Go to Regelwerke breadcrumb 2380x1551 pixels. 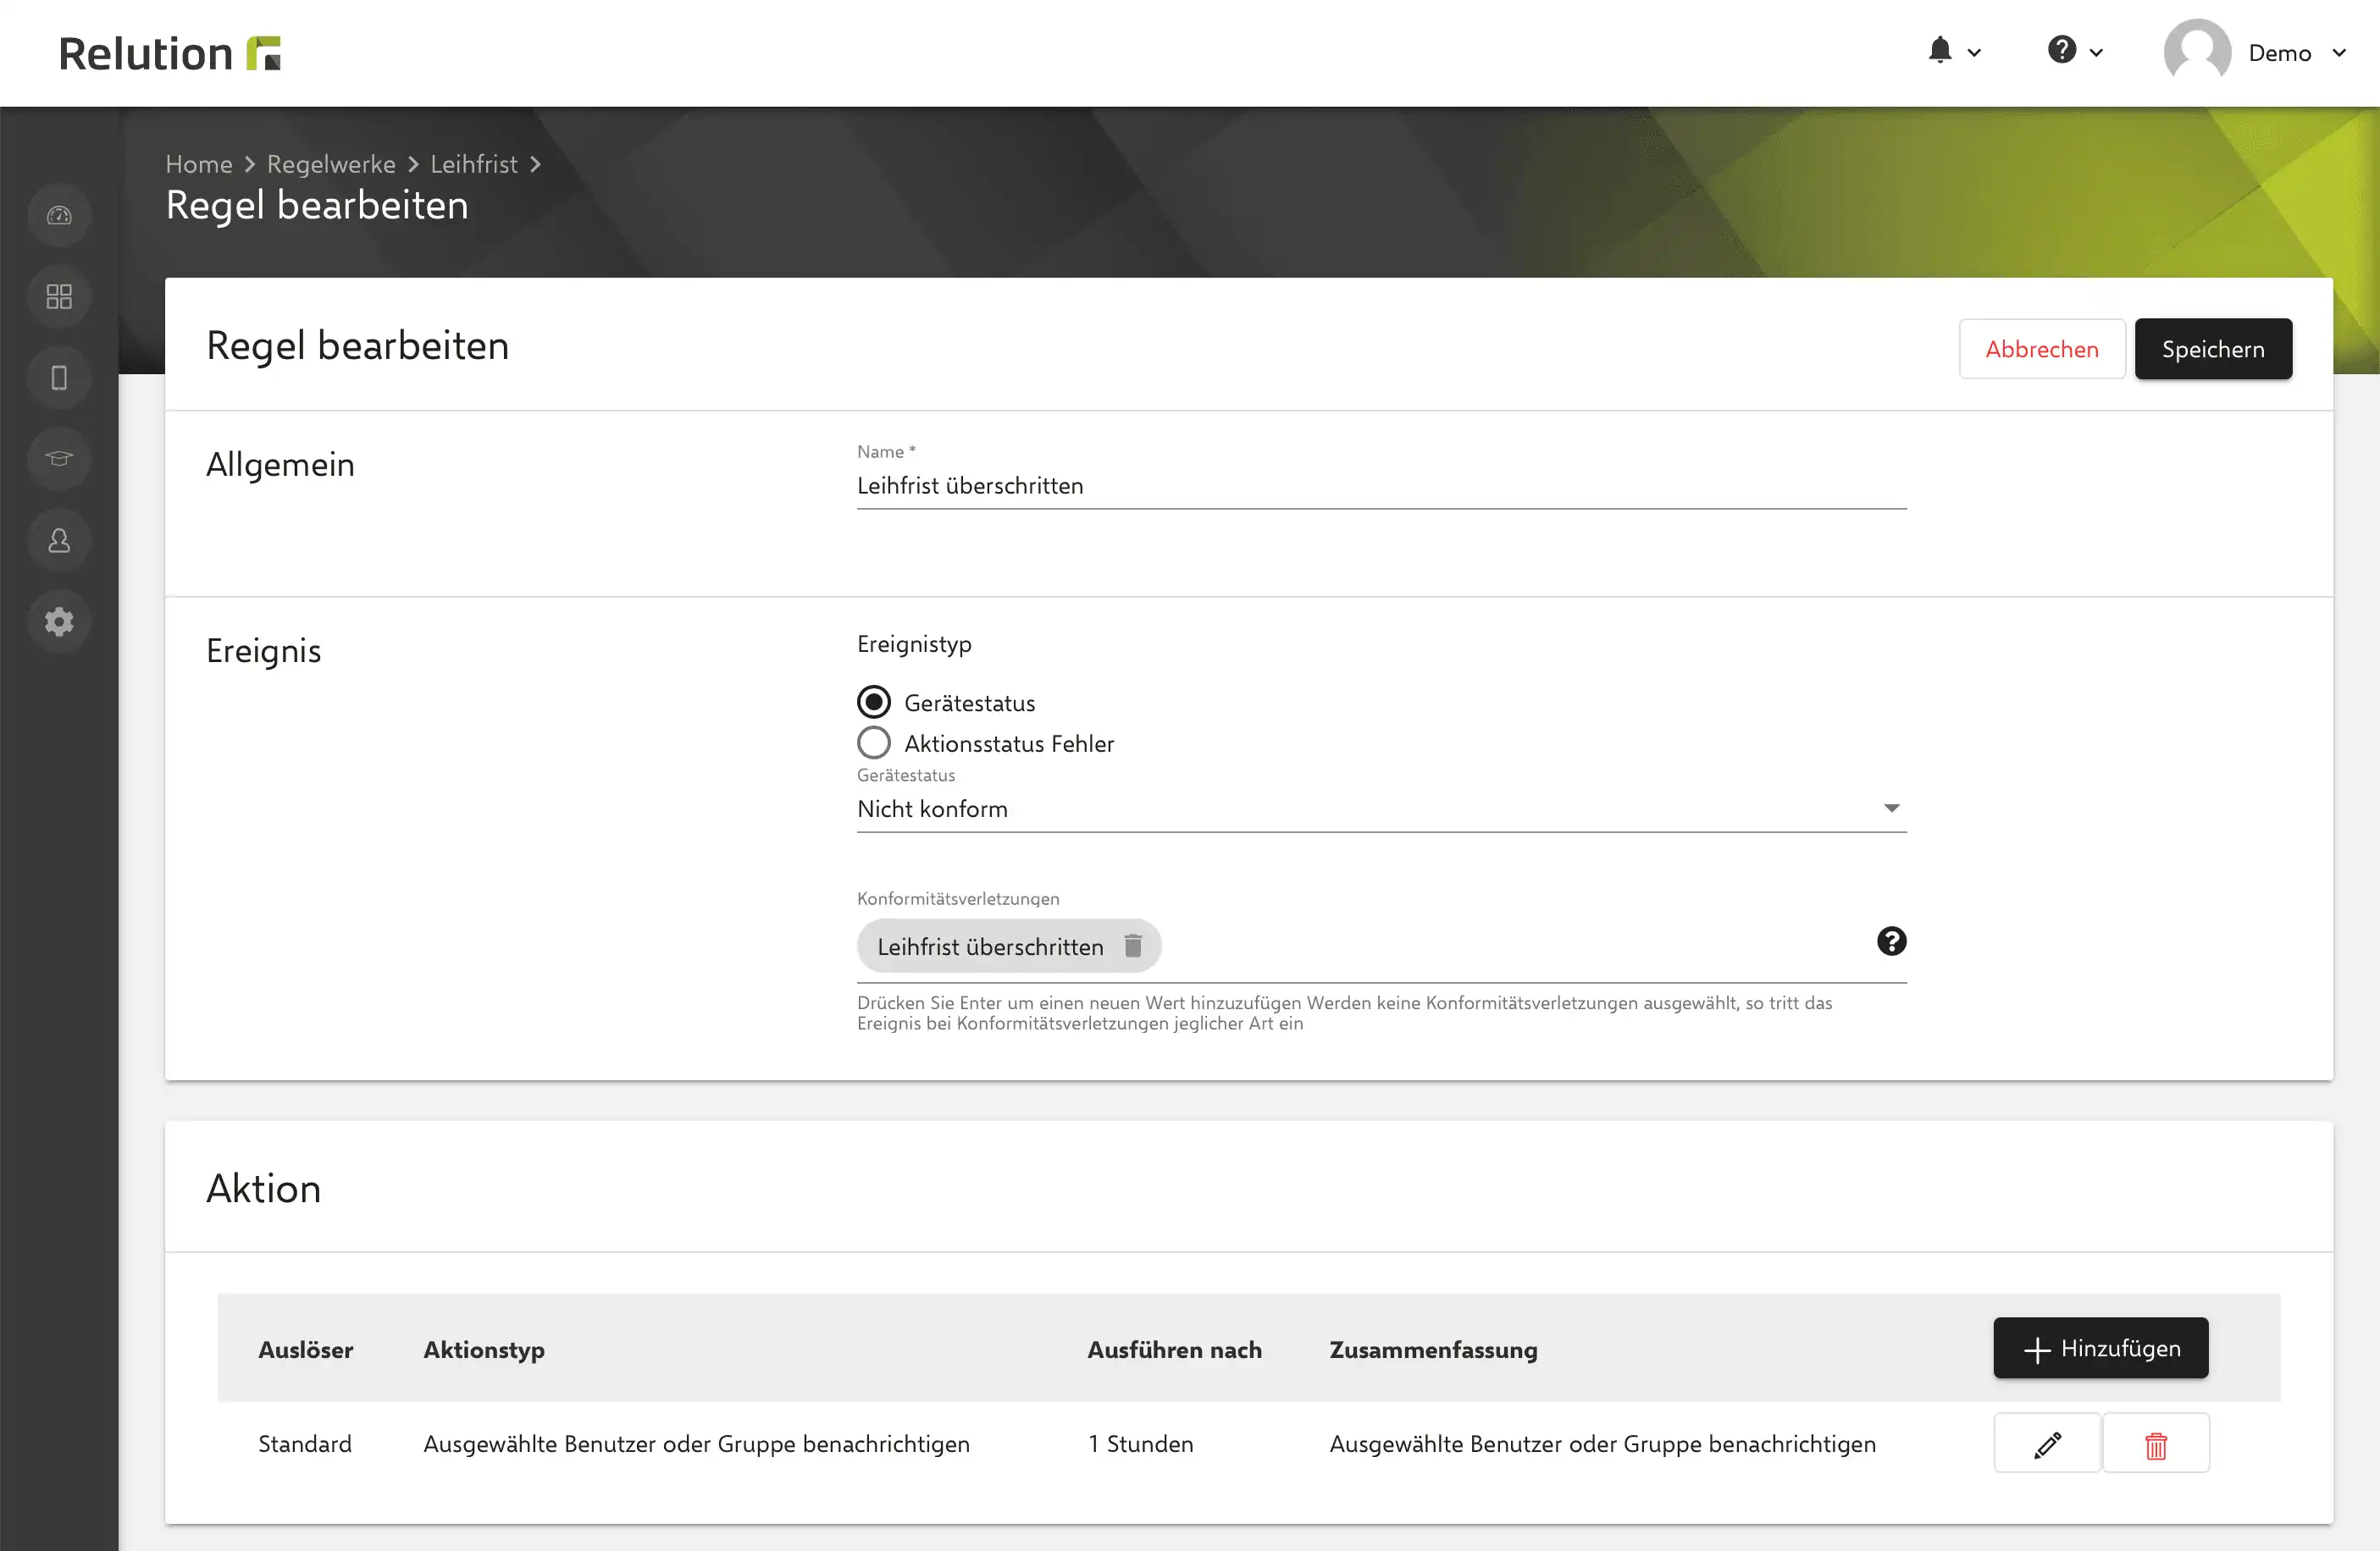tap(331, 164)
